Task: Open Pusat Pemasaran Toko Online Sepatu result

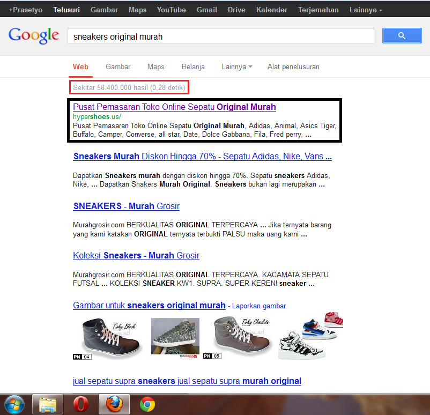Action: (x=174, y=107)
